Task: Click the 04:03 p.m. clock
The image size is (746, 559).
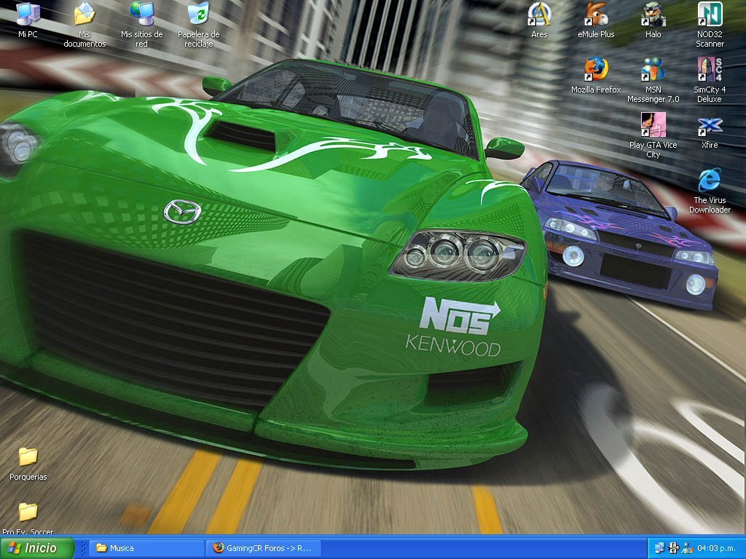Action: tap(717, 548)
